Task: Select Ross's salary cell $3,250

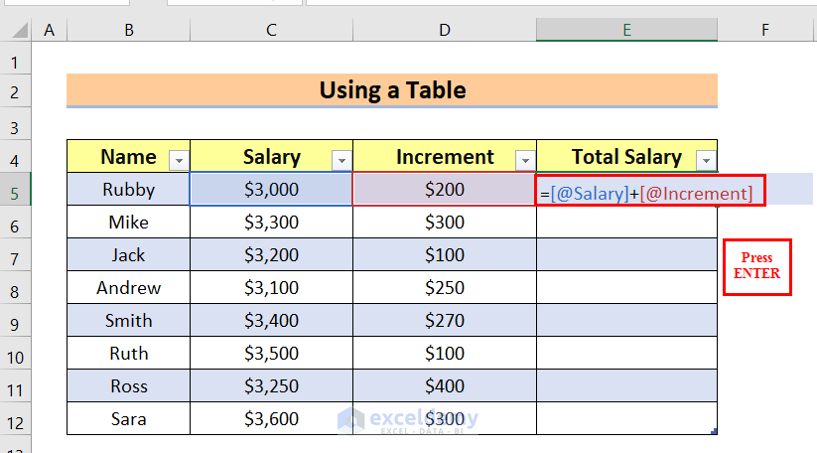Action: point(271,386)
